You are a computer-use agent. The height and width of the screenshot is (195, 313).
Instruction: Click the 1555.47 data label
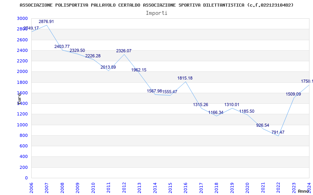click(x=170, y=92)
